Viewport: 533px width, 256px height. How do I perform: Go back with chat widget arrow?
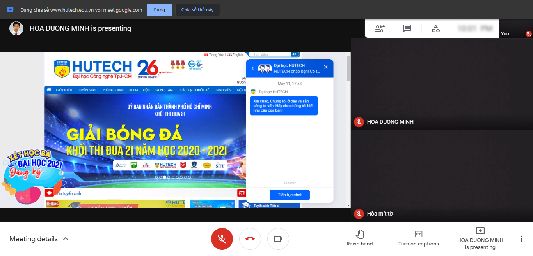point(252,68)
